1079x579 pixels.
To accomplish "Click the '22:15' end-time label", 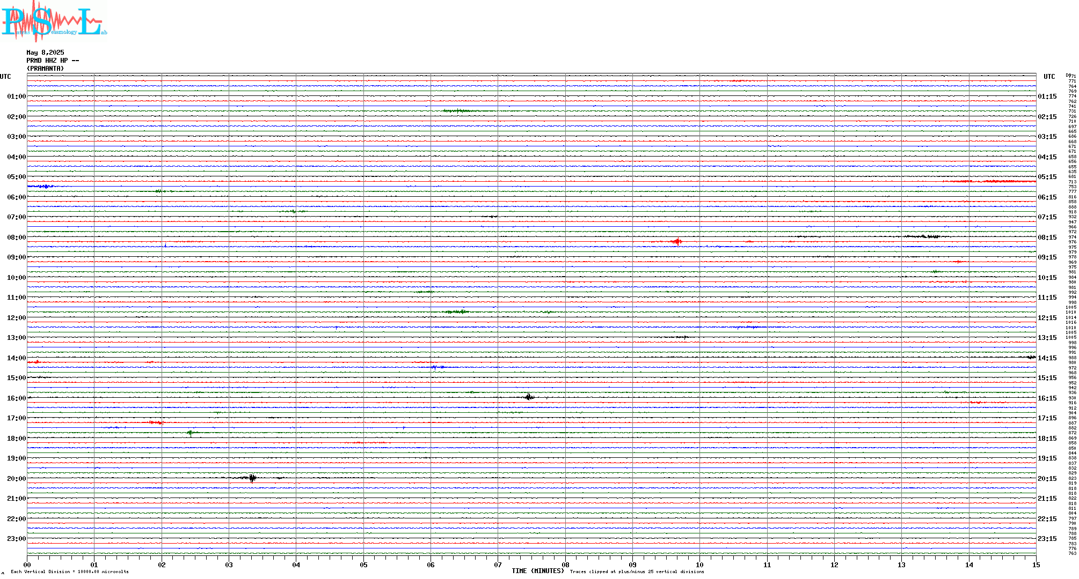I will (1047, 519).
